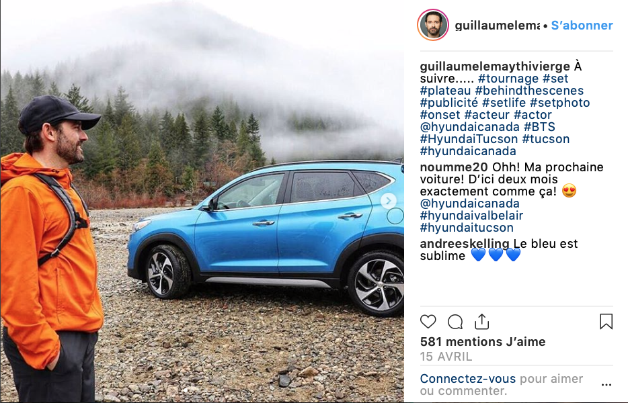Image resolution: width=628 pixels, height=403 pixels.
Task: Open the #hyundaivalbelair hashtag
Action: click(471, 216)
